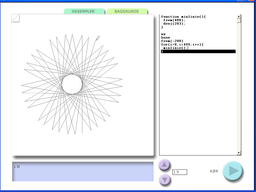Screen dimensions: 256x192
Task: Click the purple up arrow button
Action: pyautogui.click(x=164, y=165)
